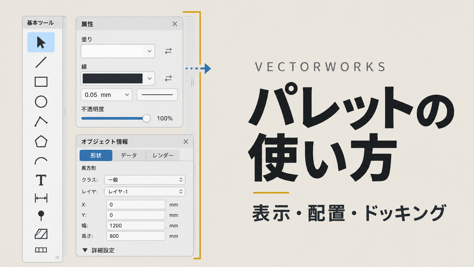Click the 不透明度 opacity slider handle
Screen dimensions: 474x267
pyautogui.click(x=146, y=118)
